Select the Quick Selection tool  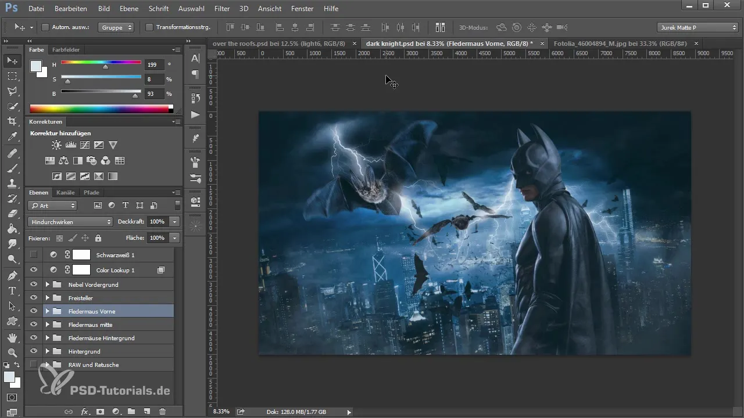(x=12, y=106)
